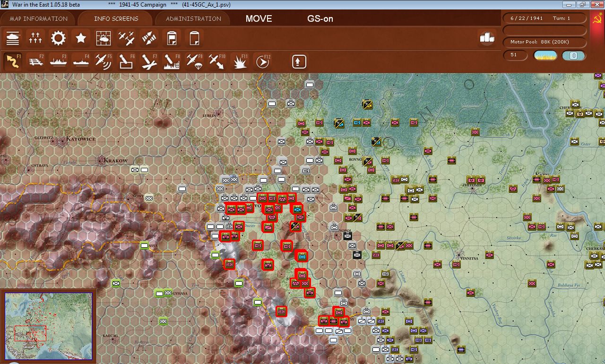Screen dimensions: 605x364
Task: Open the plain clipboard report icon
Action: tap(194, 38)
